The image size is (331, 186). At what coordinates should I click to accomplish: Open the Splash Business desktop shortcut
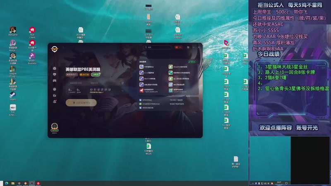(x=32, y=58)
